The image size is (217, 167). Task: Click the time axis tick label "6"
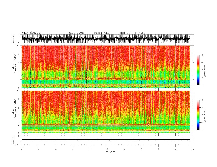point(124,149)
